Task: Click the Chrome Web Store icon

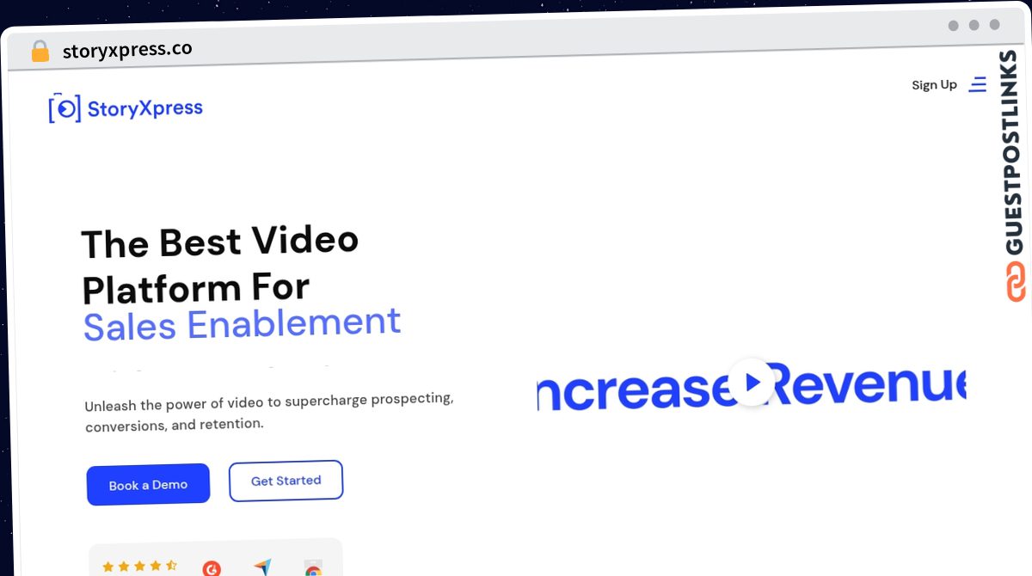Action: coord(313,569)
